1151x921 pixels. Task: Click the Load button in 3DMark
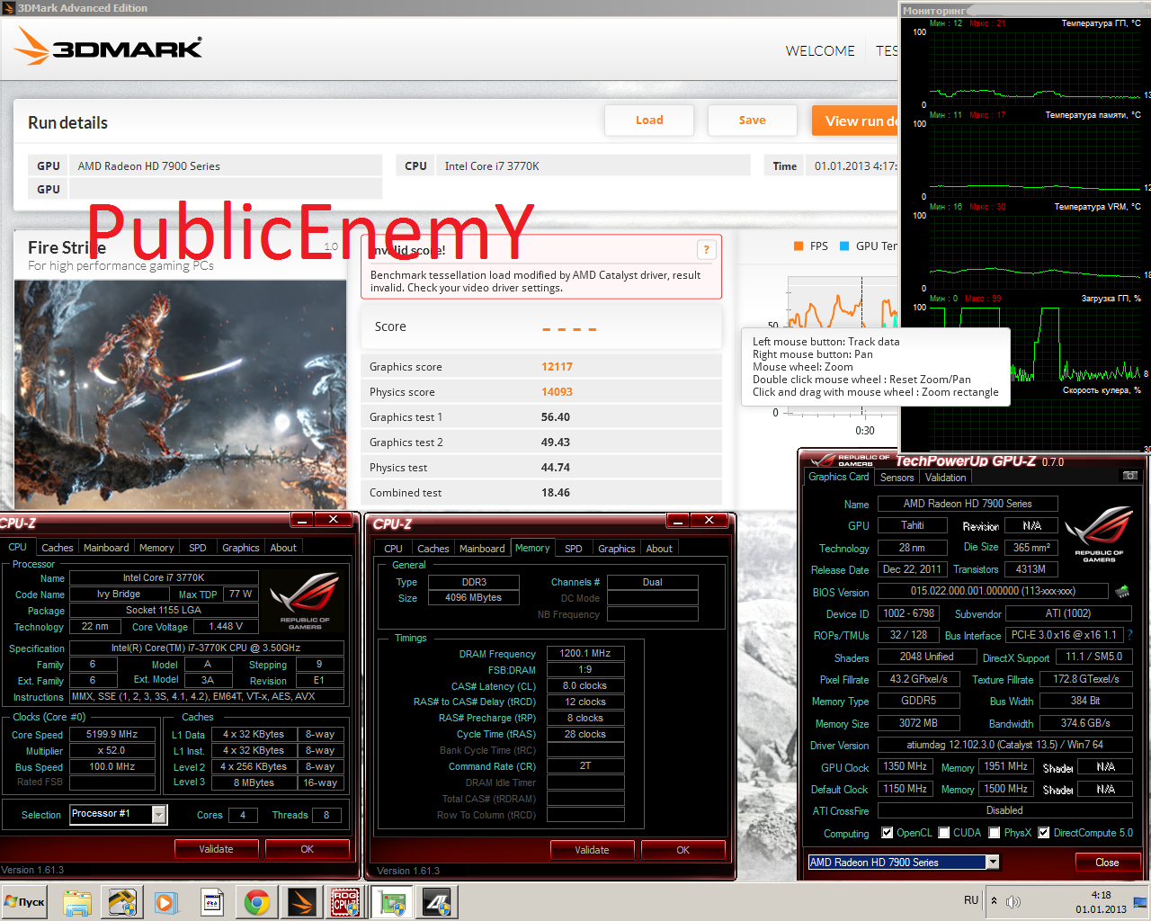click(649, 120)
